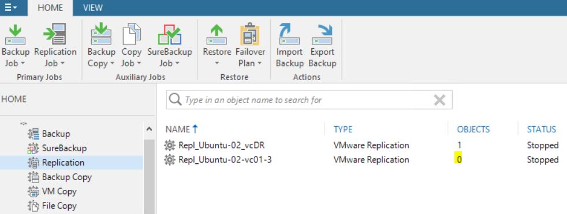Select the Repl_Ubuntu-02_vcDR job row
Image resolution: width=567 pixels, height=214 pixels.
361,145
